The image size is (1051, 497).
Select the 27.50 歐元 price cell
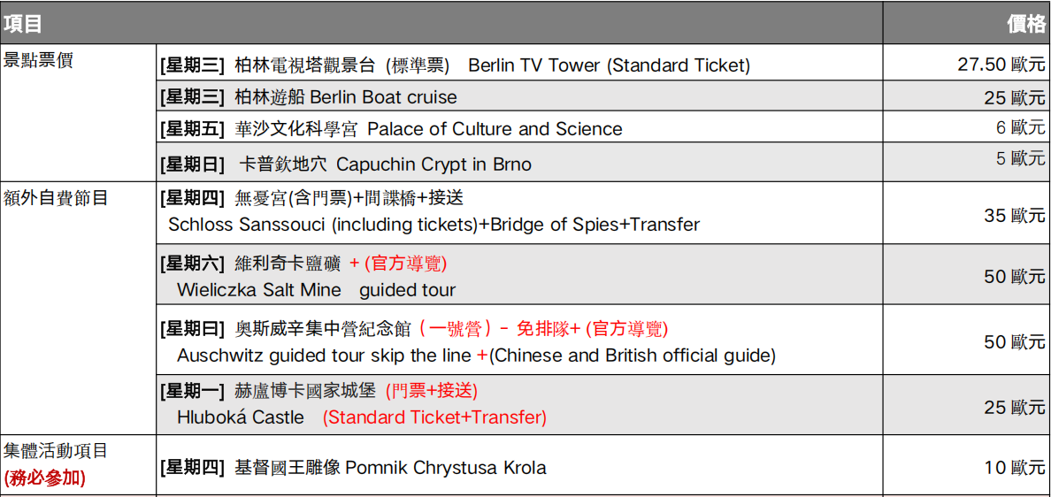point(967,65)
